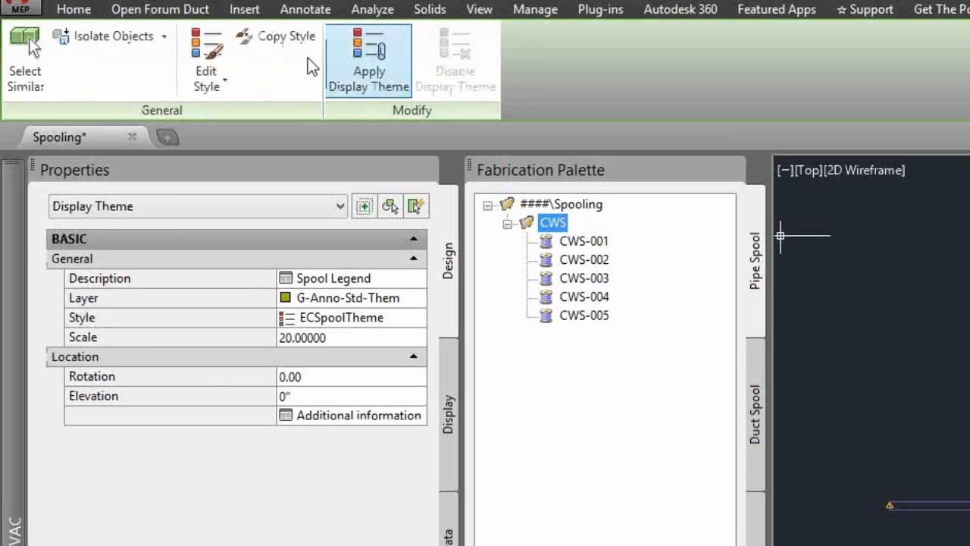Viewport: 970px width, 546px height.
Task: Collapse the CWS folder node
Action: [x=507, y=224]
